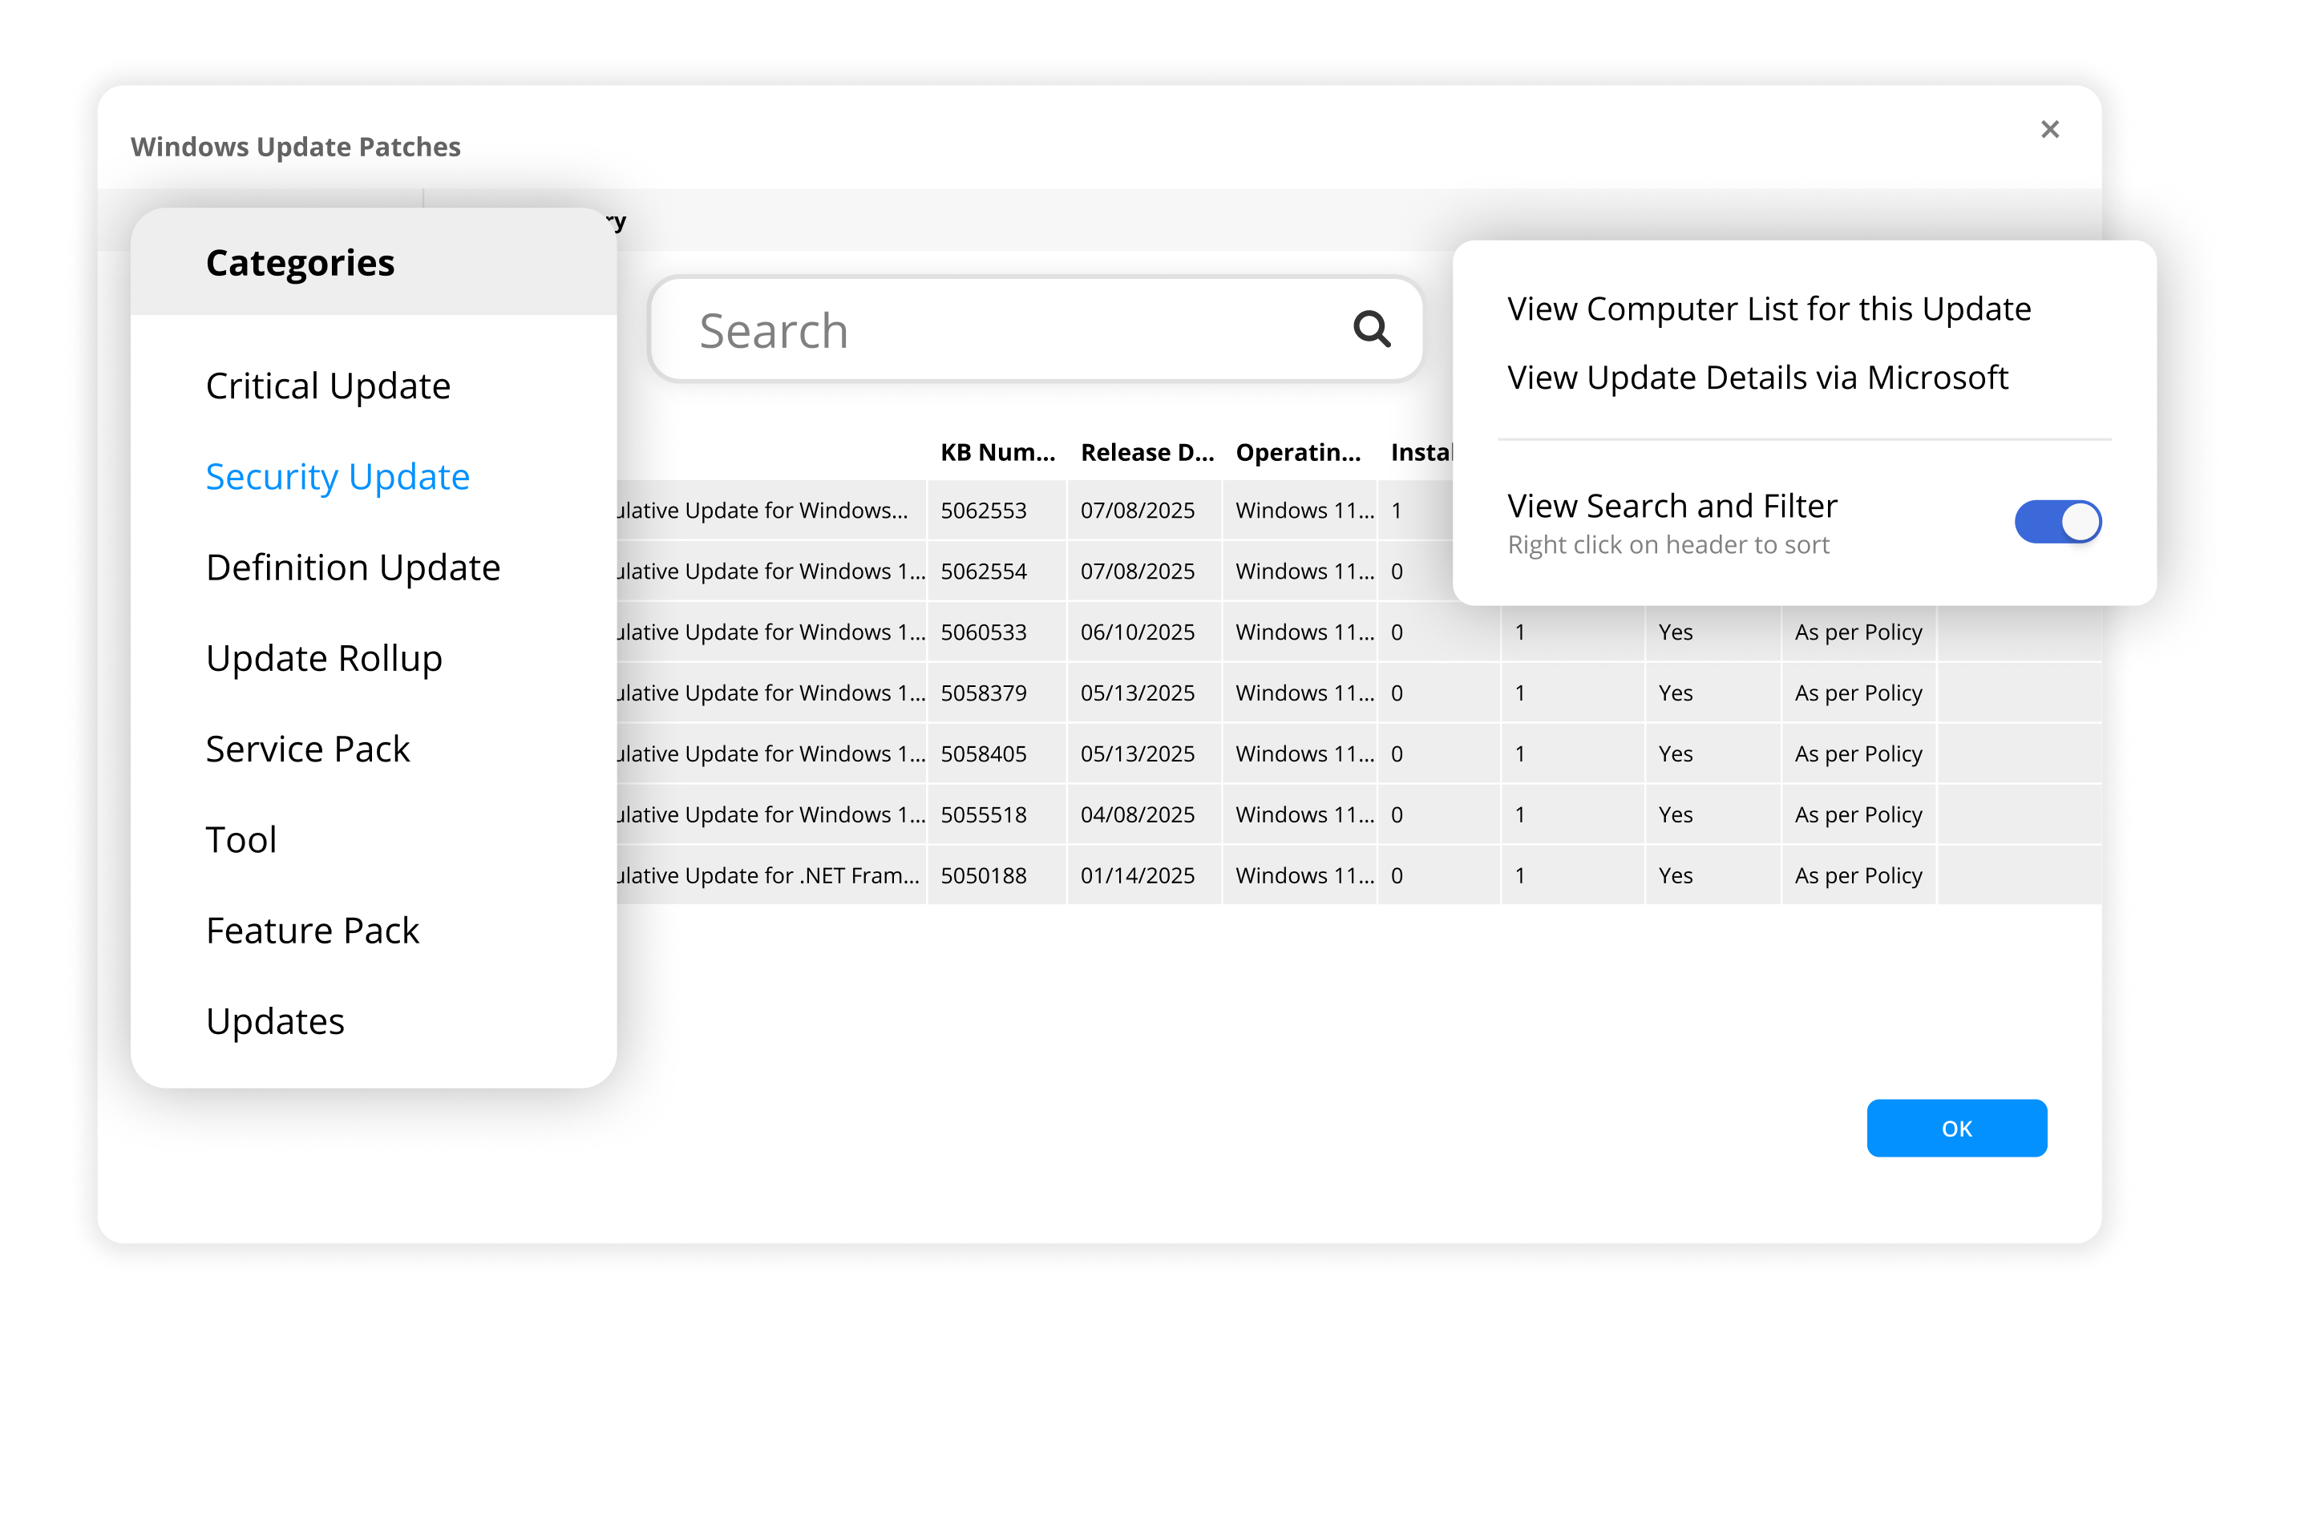Screen dimensions: 2309x1539
Task: Select the row with KB 5062553
Action: click(x=983, y=511)
